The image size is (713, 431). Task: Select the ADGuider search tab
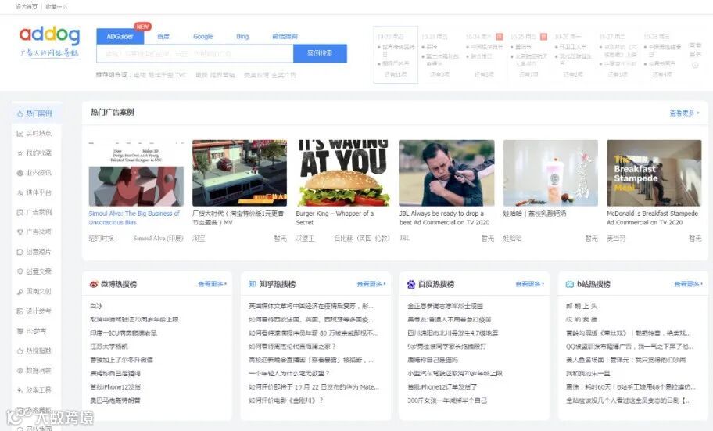(x=120, y=37)
